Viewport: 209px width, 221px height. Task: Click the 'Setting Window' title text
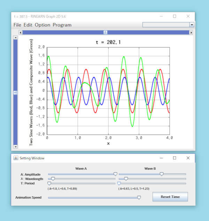pos(32,158)
